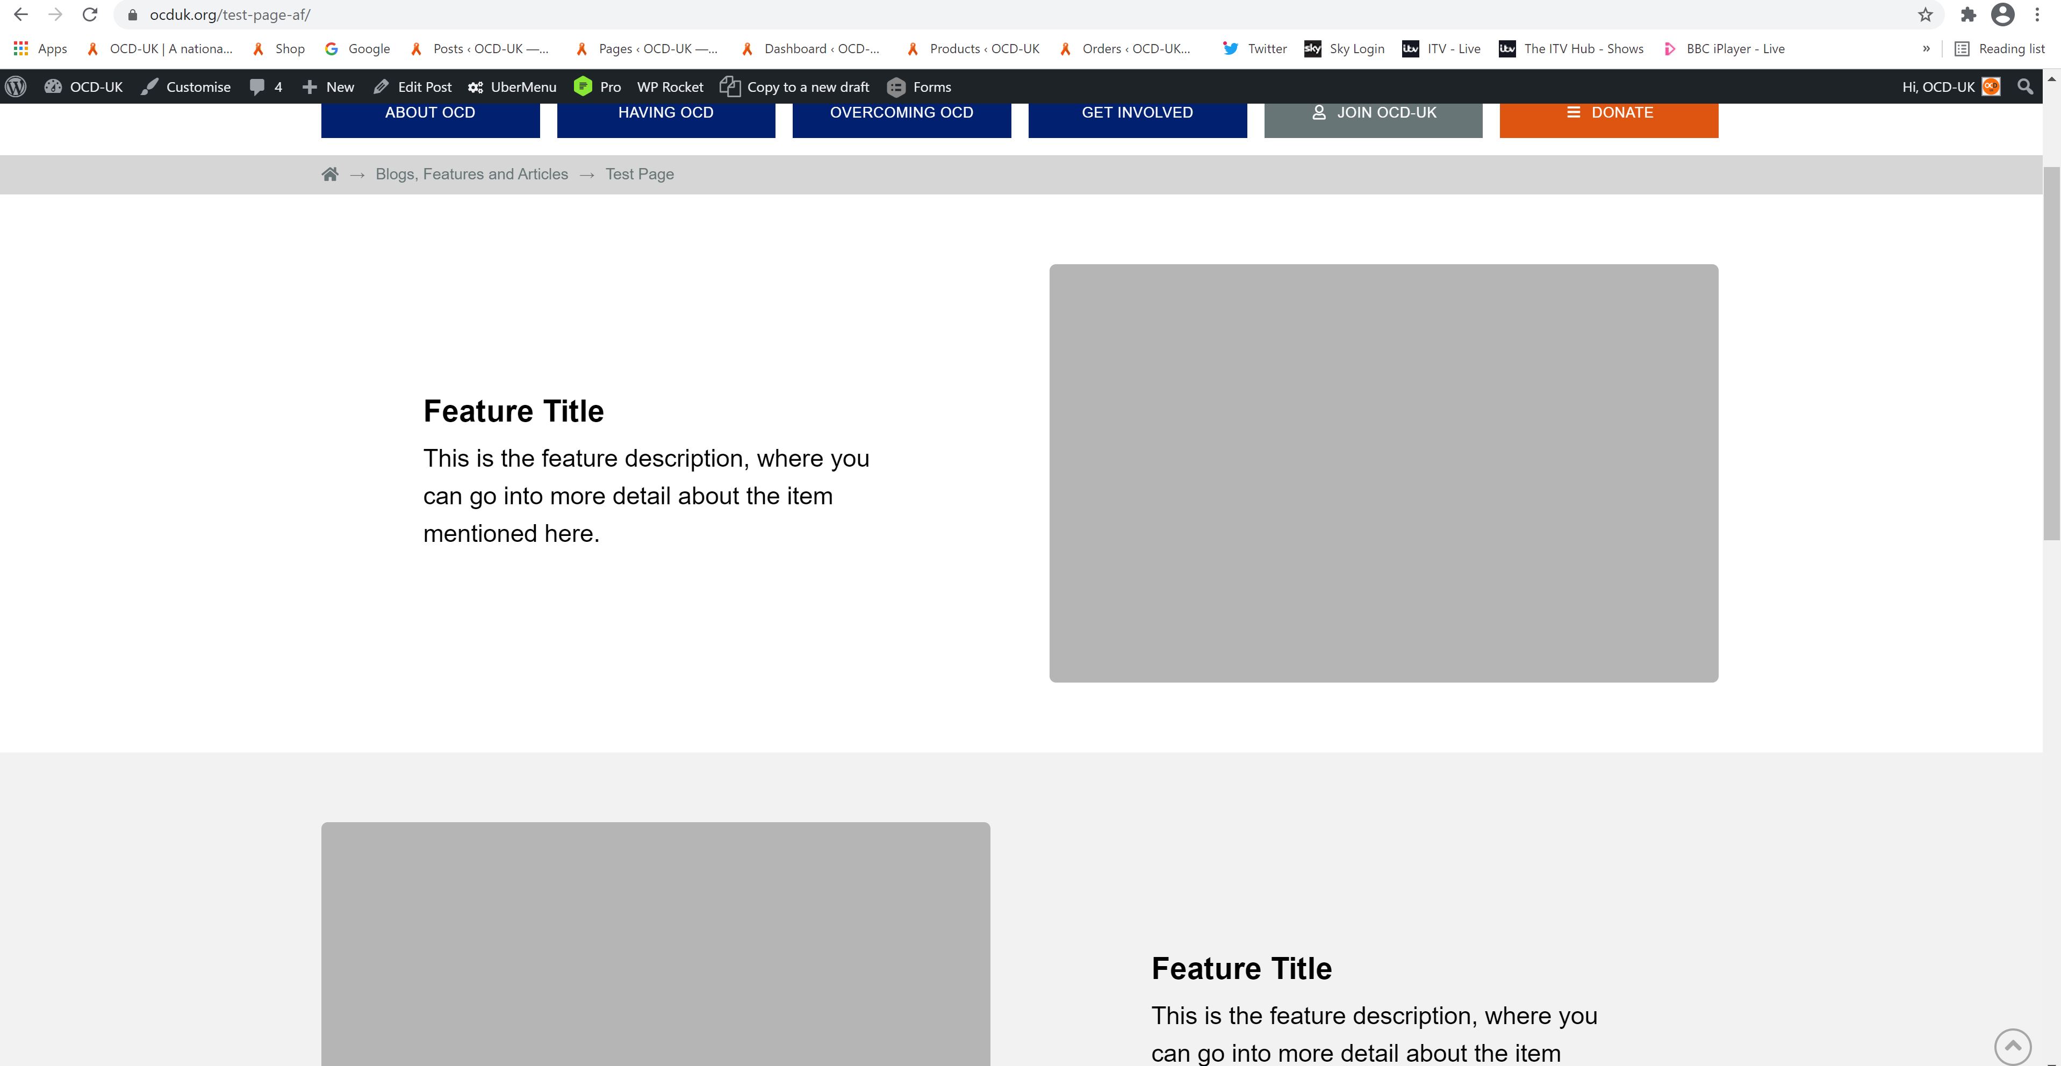Open the Extensions puzzle icon
The image size is (2061, 1066).
click(x=1968, y=14)
